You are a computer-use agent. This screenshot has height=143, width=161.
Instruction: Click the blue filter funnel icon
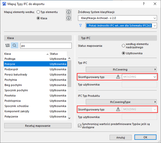pos(80,25)
